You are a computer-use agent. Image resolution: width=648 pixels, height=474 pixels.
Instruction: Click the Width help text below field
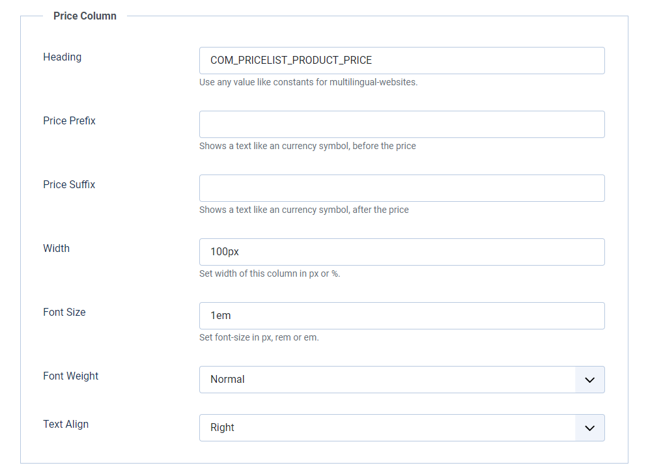[x=270, y=274]
